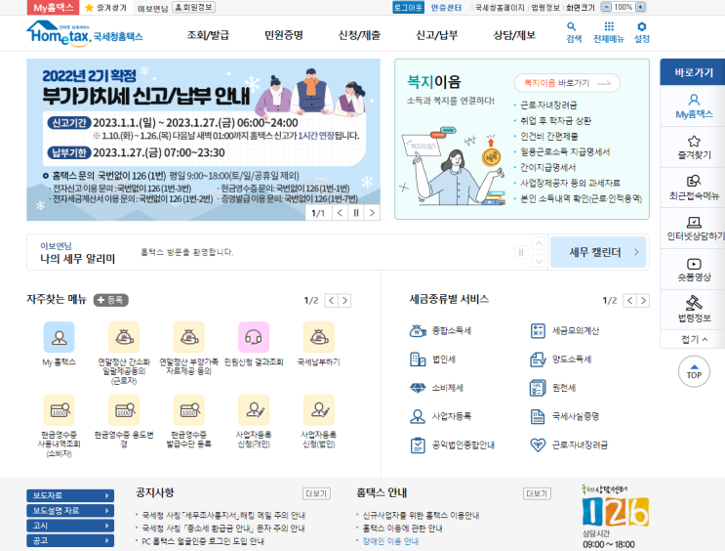Open 국세납부하기 icon
The width and height of the screenshot is (725, 551).
coord(318,337)
